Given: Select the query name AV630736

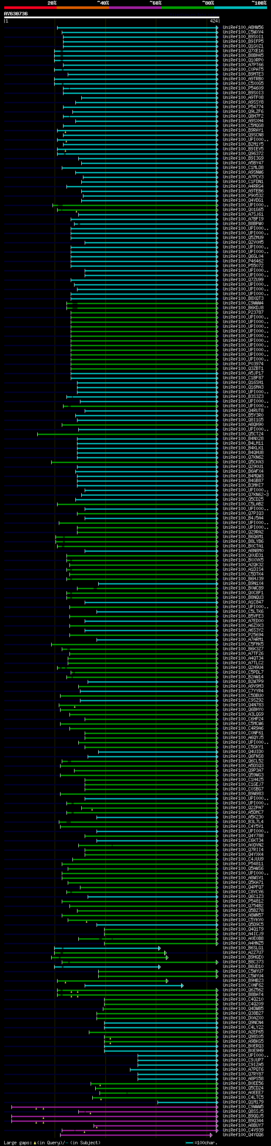Looking at the screenshot, I should (x=16, y=14).
